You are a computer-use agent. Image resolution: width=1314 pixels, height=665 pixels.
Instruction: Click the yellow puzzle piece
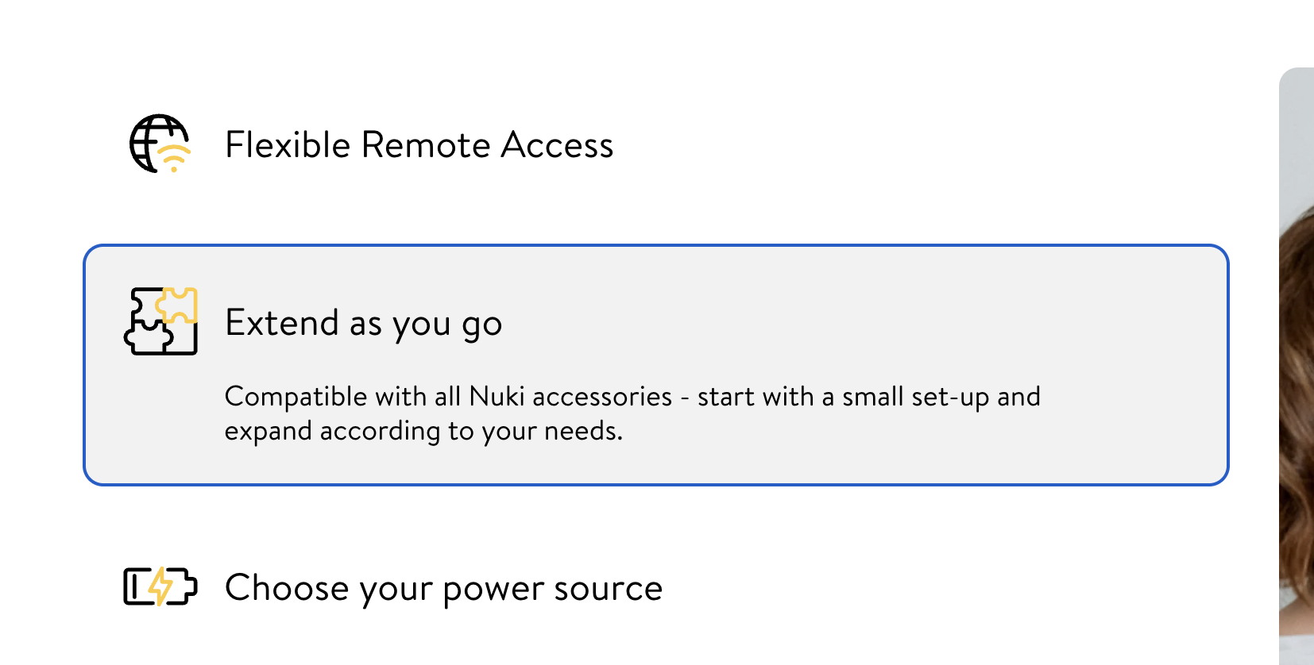[x=179, y=306]
